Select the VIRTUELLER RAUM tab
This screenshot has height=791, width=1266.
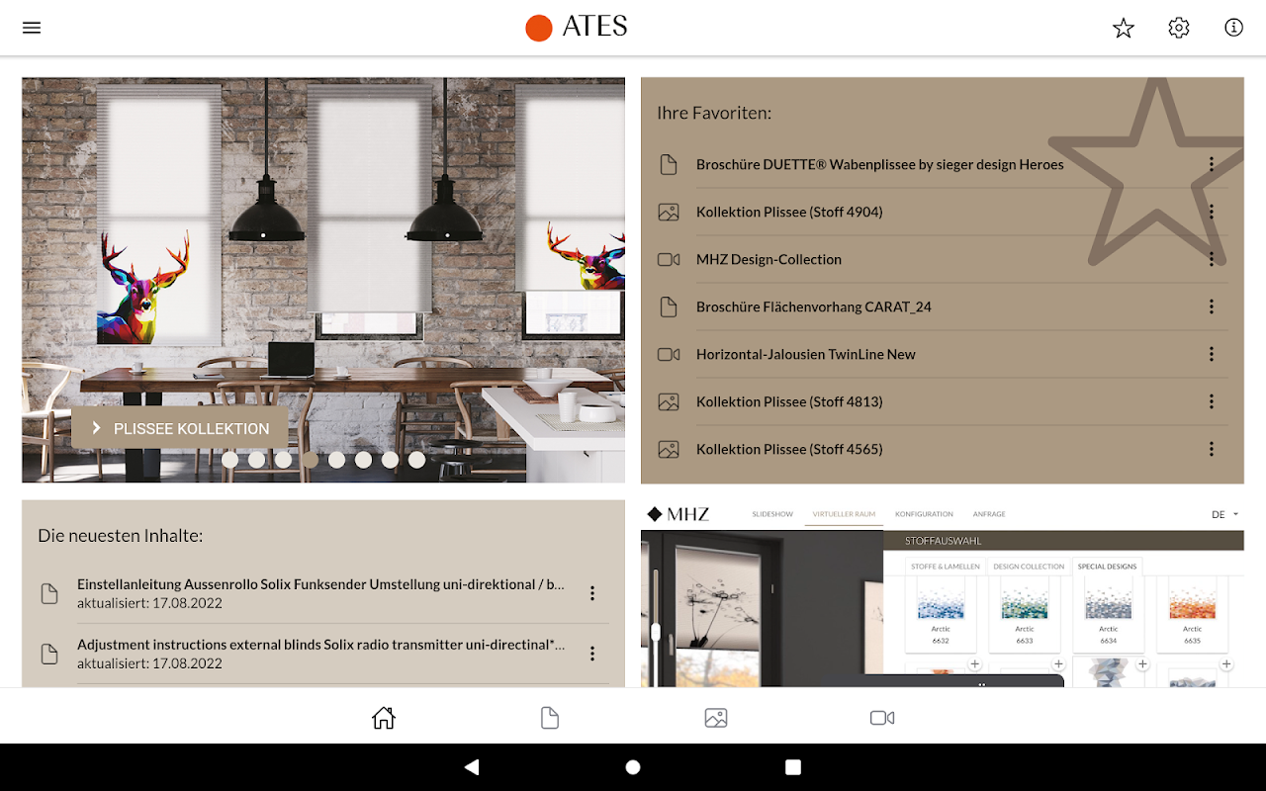(x=844, y=515)
